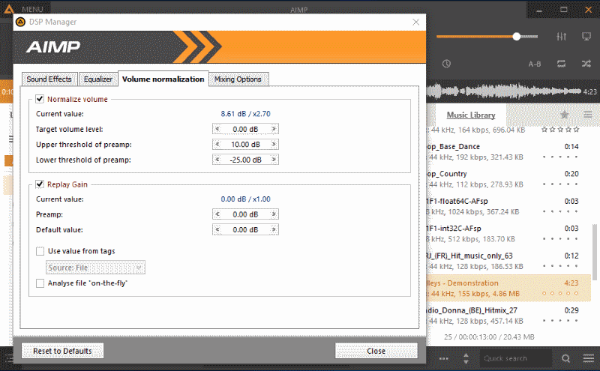Click the monitor display icon in AIMP

[586, 37]
